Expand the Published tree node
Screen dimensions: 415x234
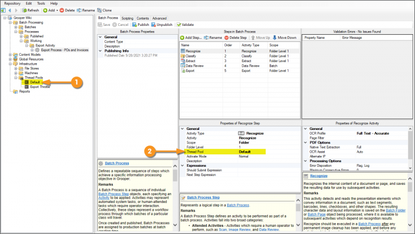coord(21,36)
